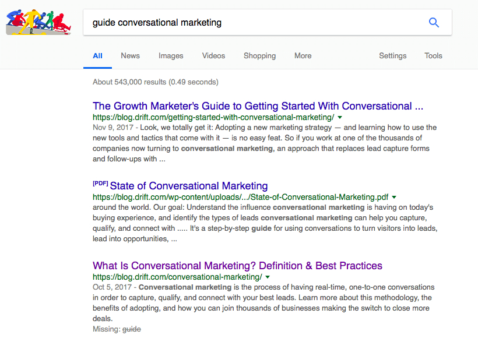Select the All results tab

click(97, 55)
